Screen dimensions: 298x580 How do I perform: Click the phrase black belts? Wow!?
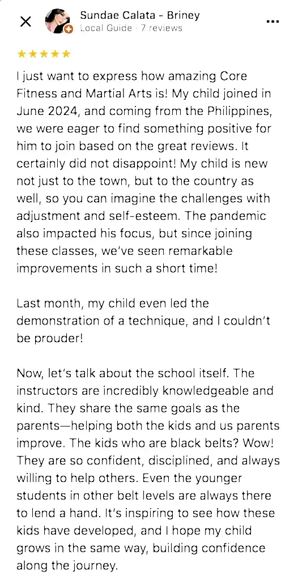pos(230,443)
